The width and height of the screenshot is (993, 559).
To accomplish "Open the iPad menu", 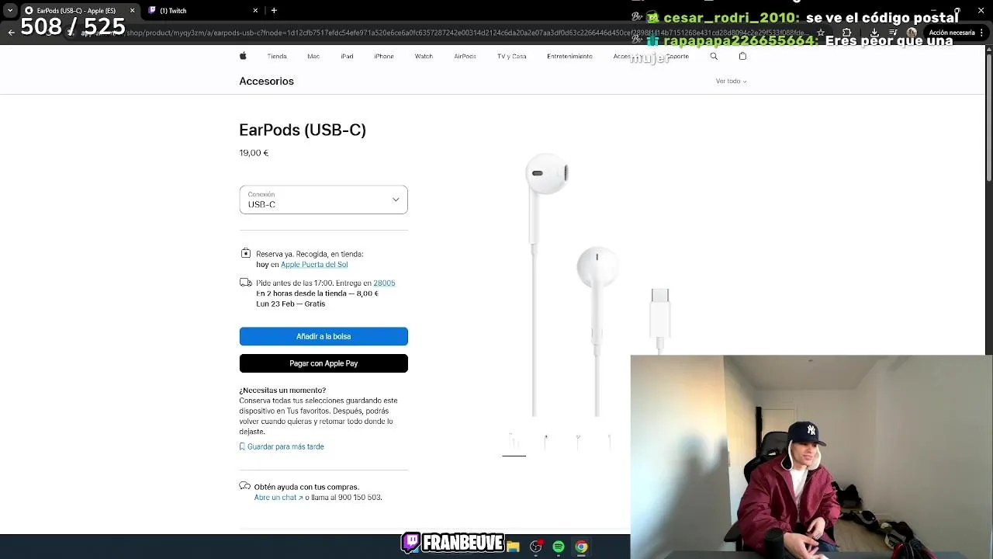I will tap(347, 56).
